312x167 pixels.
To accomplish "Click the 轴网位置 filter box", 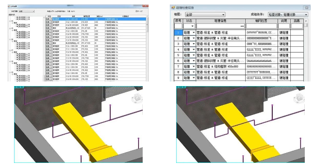I will 261,26.
